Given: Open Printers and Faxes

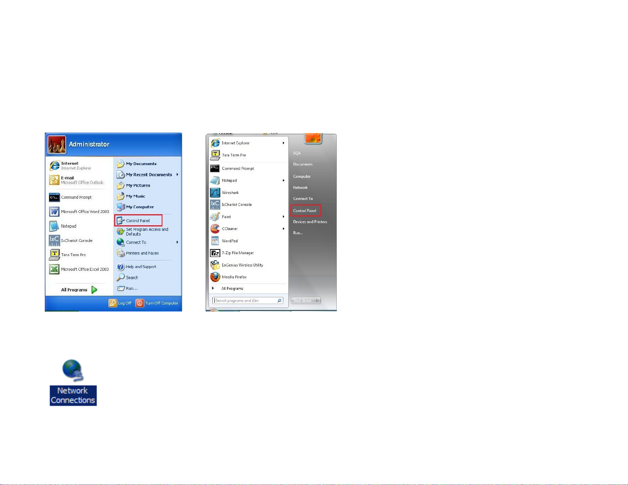Looking at the screenshot, I should pyautogui.click(x=138, y=253).
